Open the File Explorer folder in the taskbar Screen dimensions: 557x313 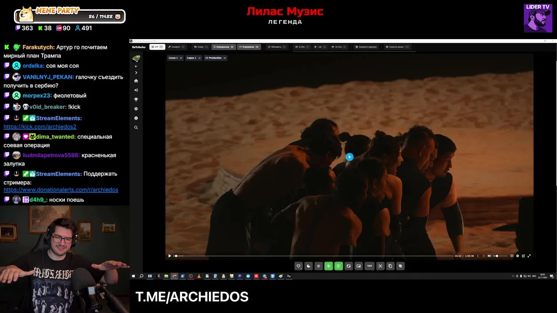click(166, 276)
